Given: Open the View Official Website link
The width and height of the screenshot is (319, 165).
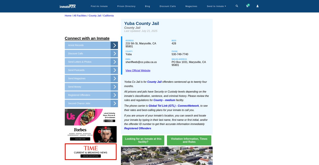Looking at the screenshot, I should coord(138,71).
